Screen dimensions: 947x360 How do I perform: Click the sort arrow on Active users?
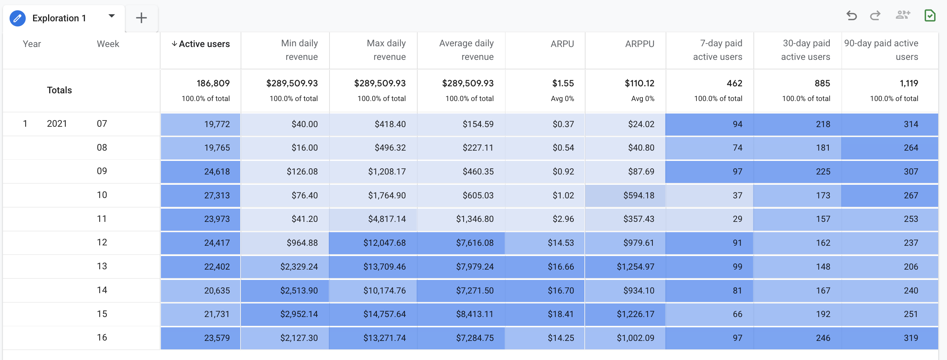174,44
